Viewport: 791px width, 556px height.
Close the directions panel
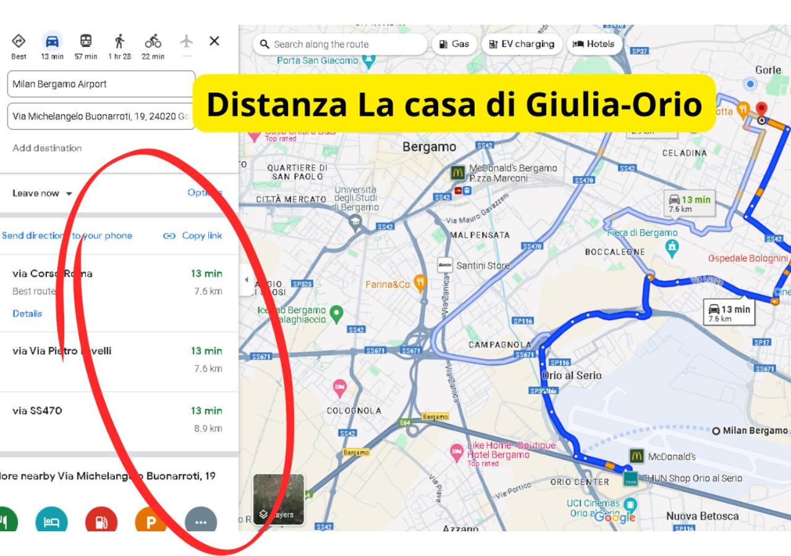[x=214, y=41]
